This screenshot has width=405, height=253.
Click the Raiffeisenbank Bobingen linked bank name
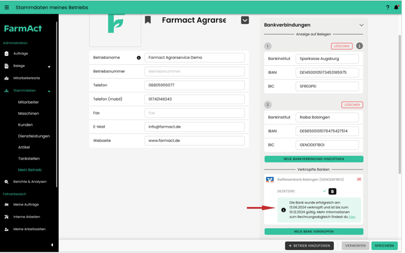[310, 179]
